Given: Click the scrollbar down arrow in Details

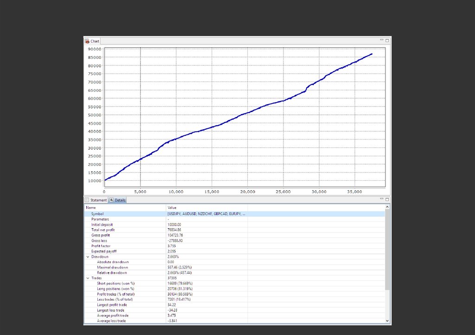Looking at the screenshot, I should tap(387, 321).
